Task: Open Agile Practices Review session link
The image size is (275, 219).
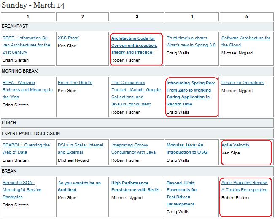Action: click(x=245, y=186)
